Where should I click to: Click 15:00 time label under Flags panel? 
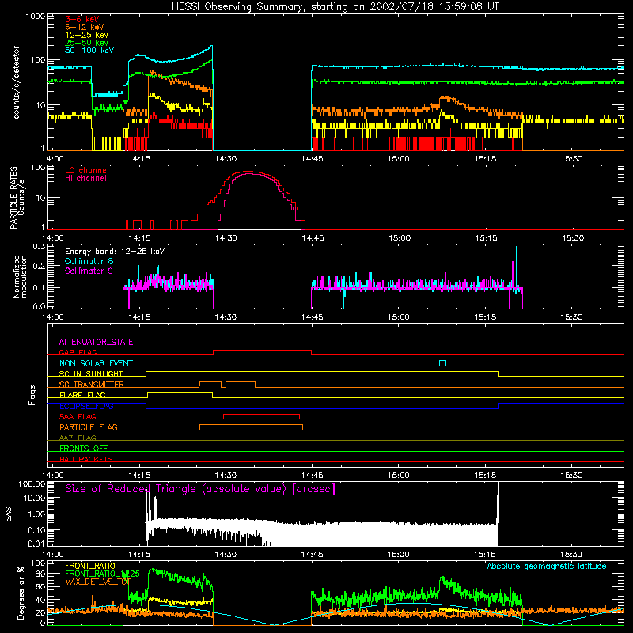click(x=399, y=476)
